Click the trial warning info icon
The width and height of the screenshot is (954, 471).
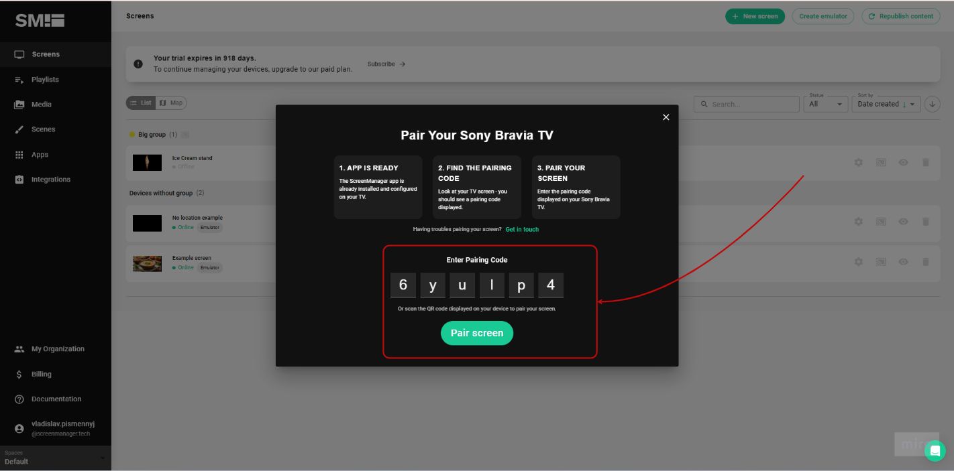[138, 64]
